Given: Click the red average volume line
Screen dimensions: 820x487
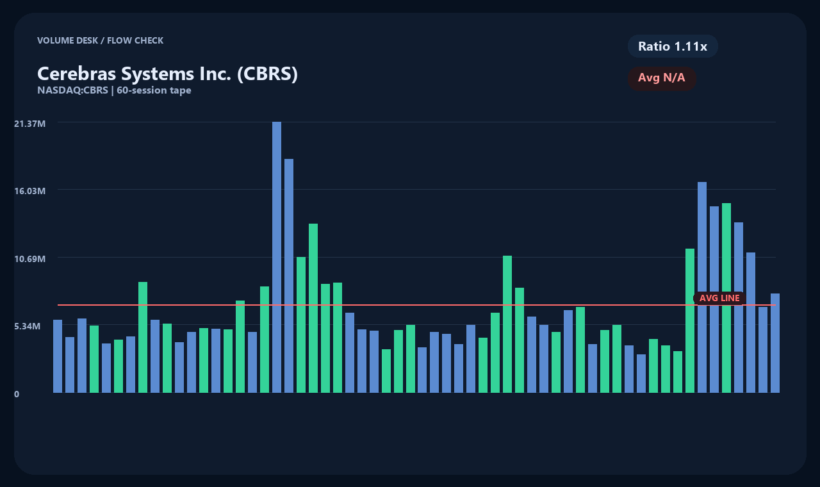Looking at the screenshot, I should pos(416,305).
